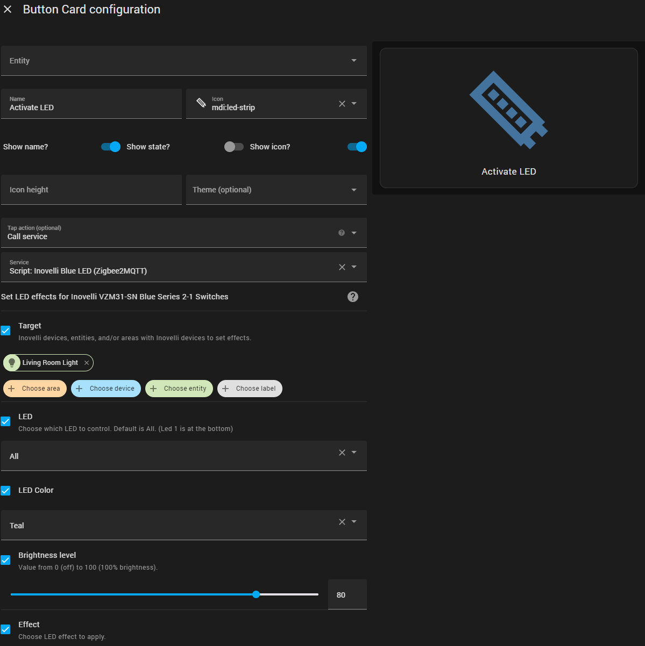The height and width of the screenshot is (646, 645).
Task: Click the Brightness level slider handle
Action: [256, 594]
